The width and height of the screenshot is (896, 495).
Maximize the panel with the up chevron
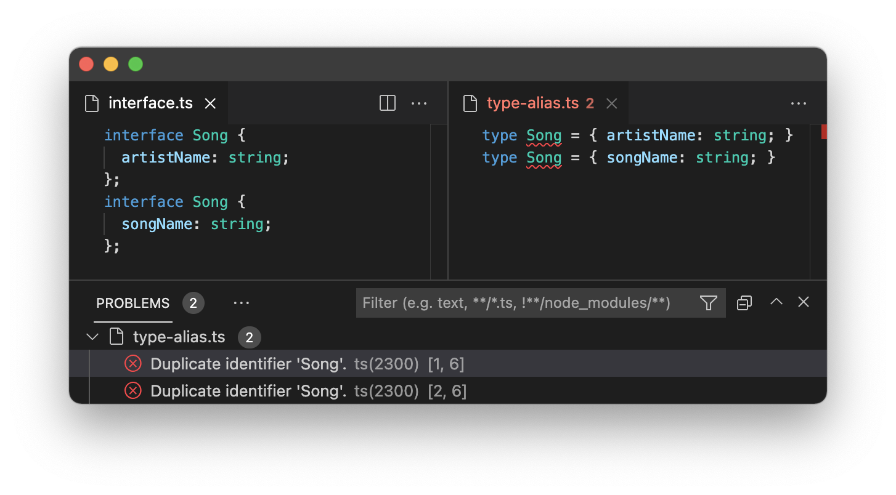pos(776,302)
